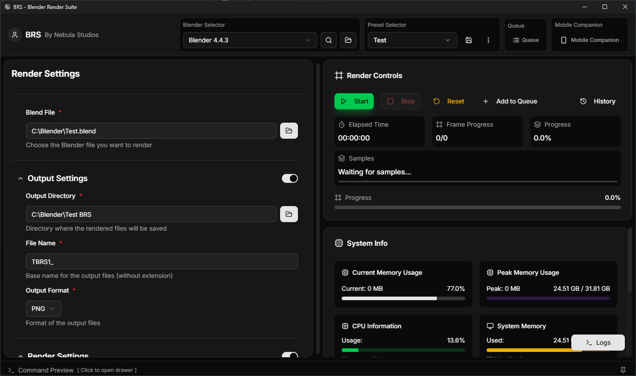The image size is (636, 376).
Task: Browse for Output Directory with folder icon
Action: click(x=289, y=214)
